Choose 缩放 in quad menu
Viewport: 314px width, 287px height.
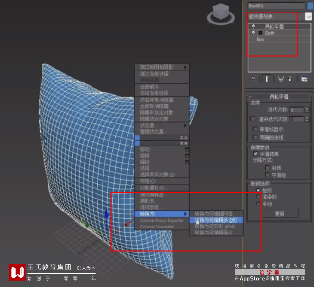point(145,162)
